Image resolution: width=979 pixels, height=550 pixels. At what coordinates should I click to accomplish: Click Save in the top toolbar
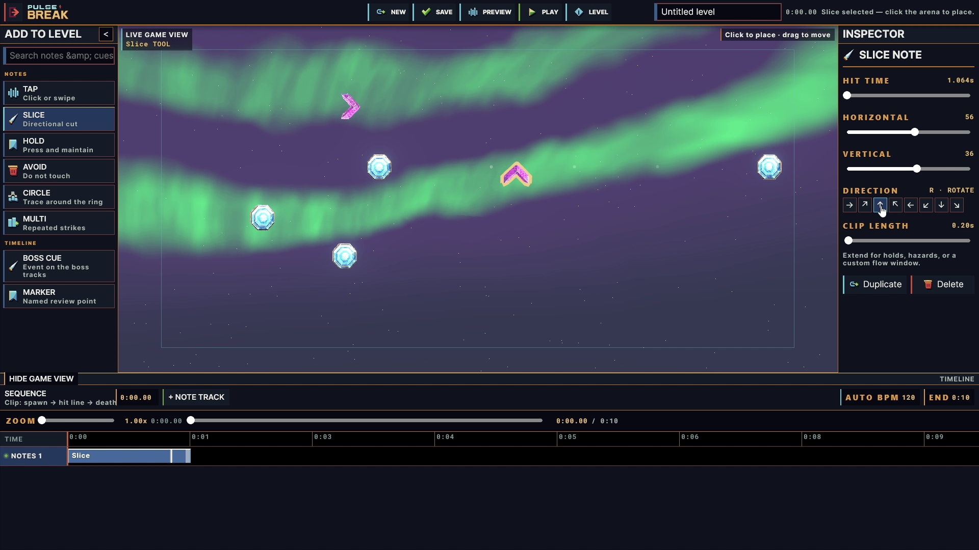(x=437, y=12)
